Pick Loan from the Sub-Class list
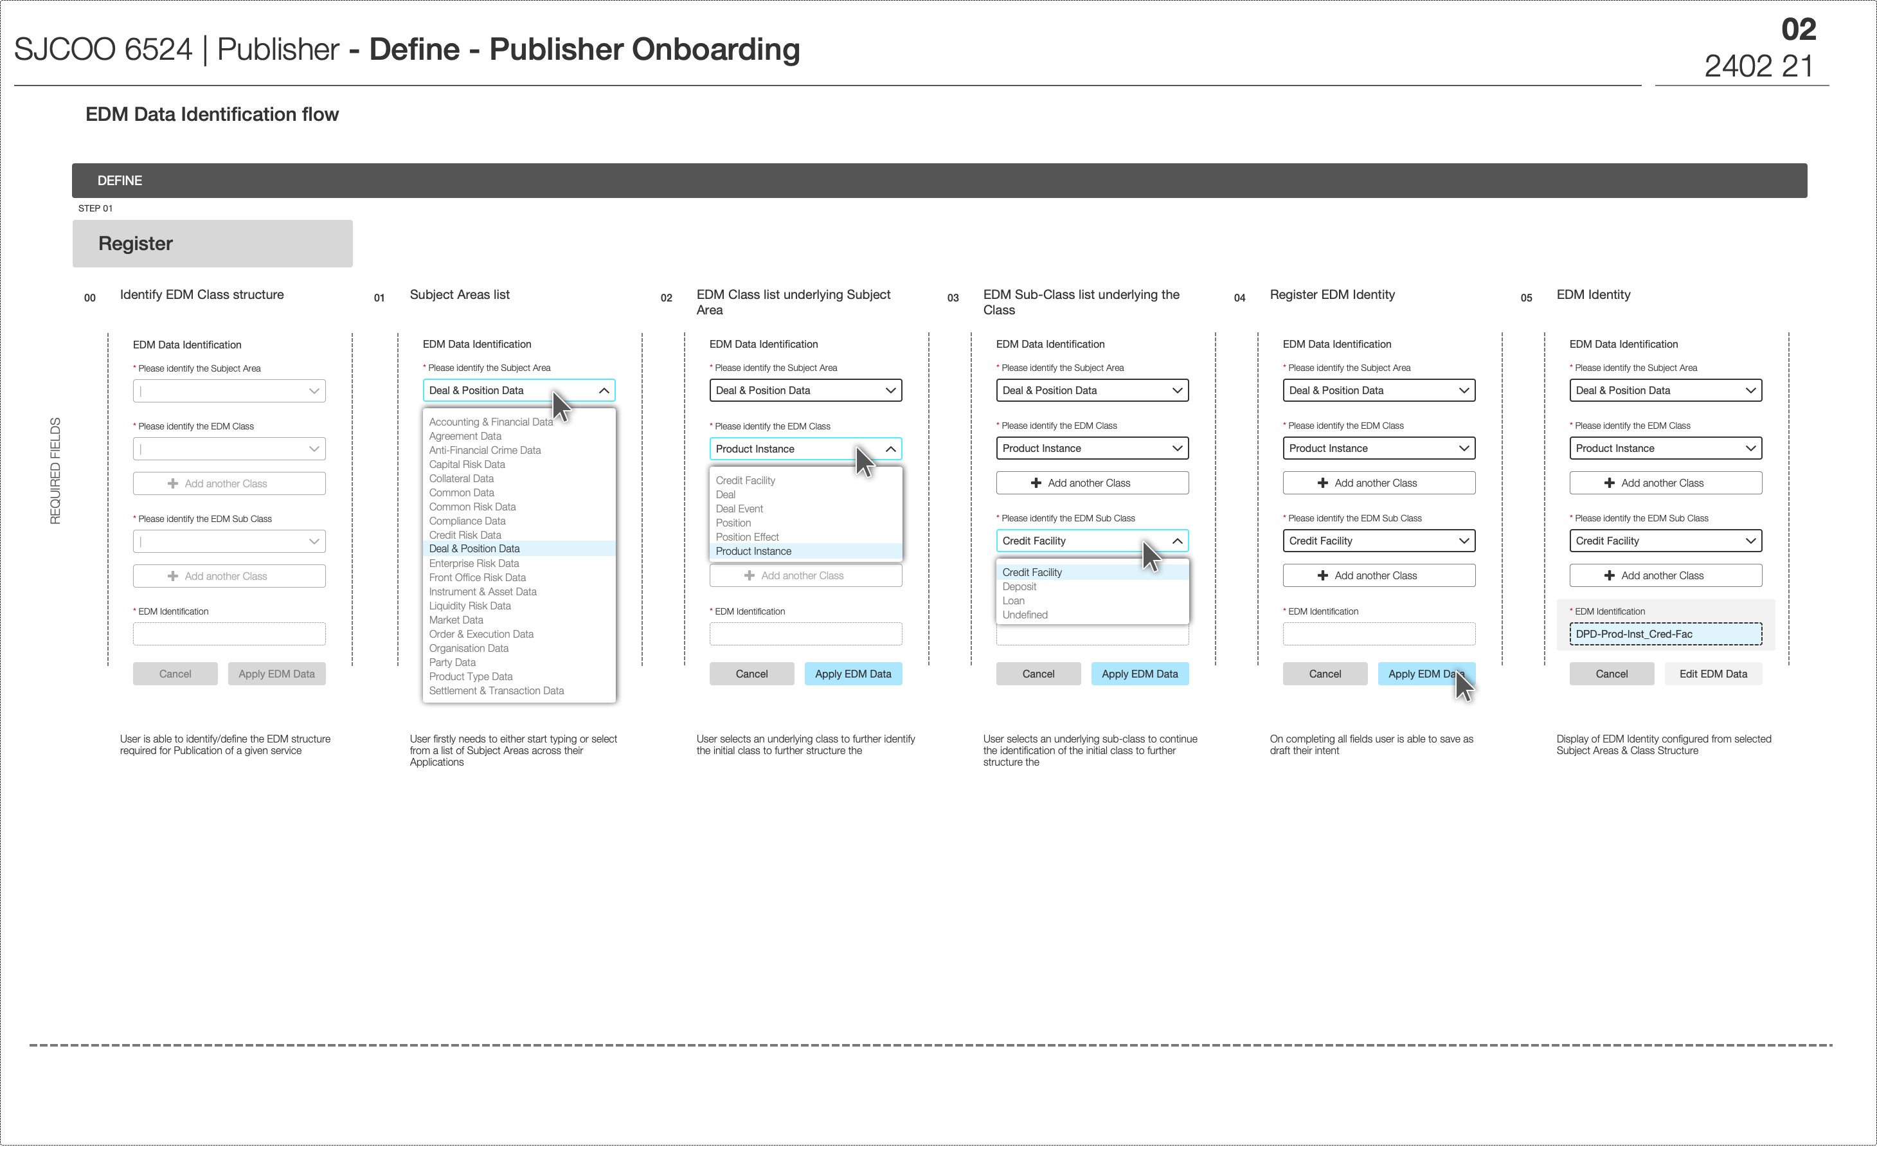The image size is (1877, 1152). point(1013,600)
